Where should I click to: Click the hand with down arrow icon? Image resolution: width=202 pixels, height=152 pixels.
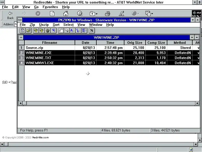[67, 31]
